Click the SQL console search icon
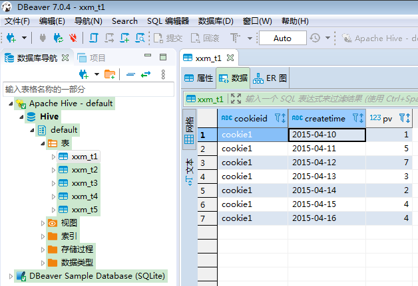 (x=140, y=38)
